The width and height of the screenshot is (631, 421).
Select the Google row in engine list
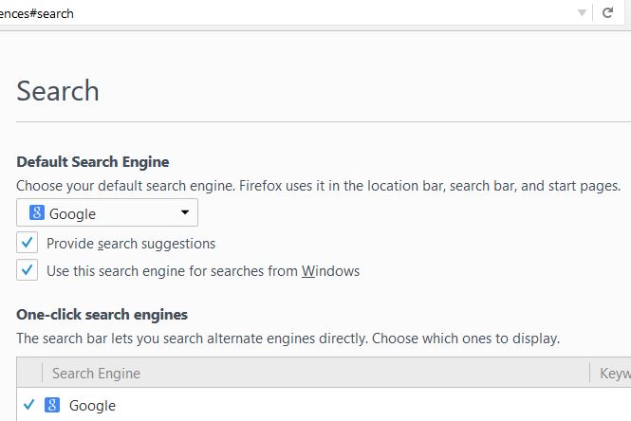285,405
